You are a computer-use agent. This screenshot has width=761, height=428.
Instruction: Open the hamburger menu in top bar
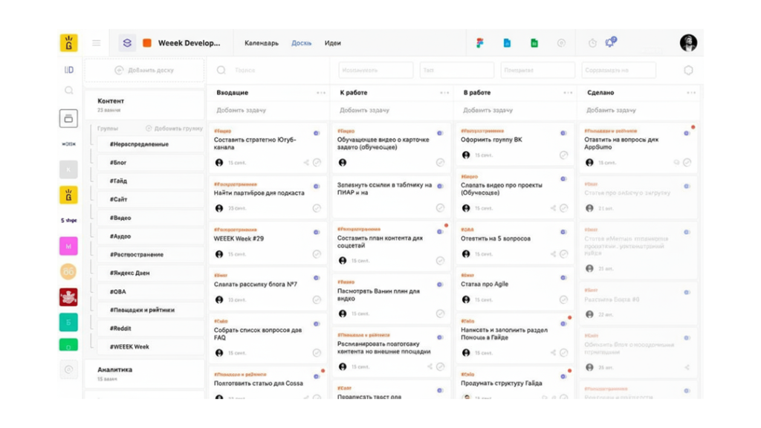[x=97, y=43]
